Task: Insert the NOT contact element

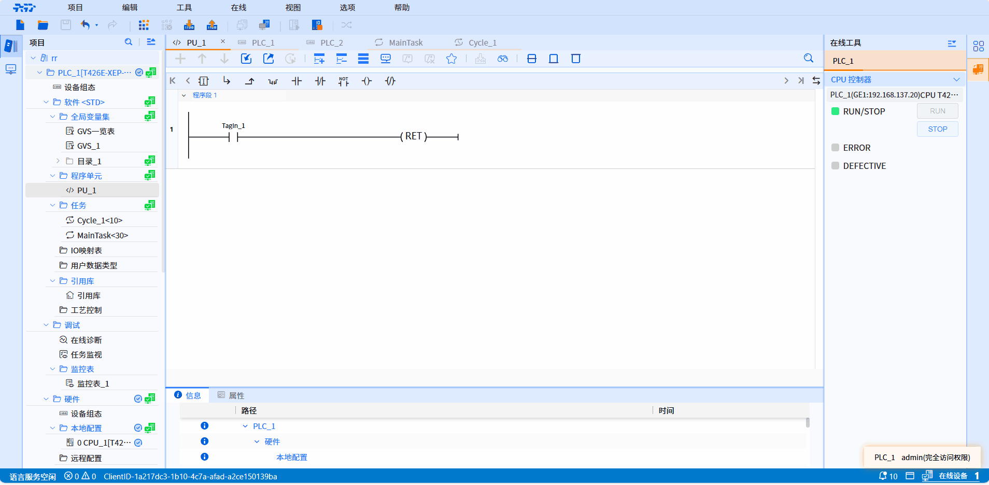Action: point(343,81)
